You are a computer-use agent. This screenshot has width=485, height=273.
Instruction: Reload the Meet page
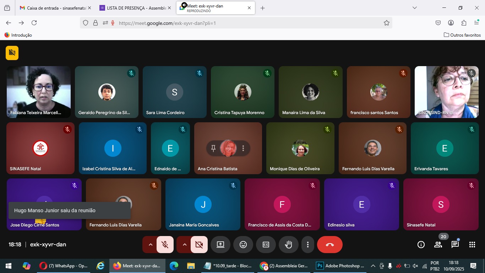(34, 23)
